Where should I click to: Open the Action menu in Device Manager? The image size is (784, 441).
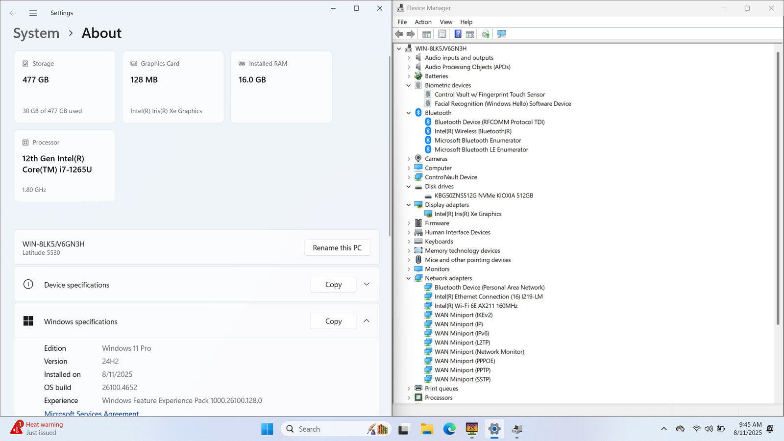point(423,22)
